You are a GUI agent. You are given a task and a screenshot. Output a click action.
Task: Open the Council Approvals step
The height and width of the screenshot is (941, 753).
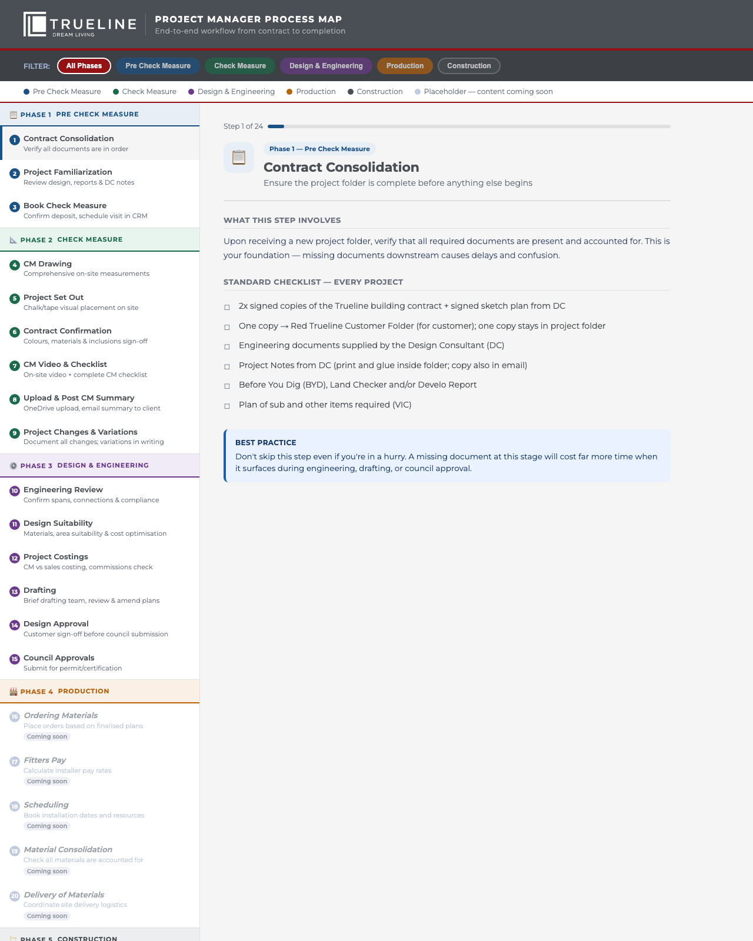coord(99,663)
